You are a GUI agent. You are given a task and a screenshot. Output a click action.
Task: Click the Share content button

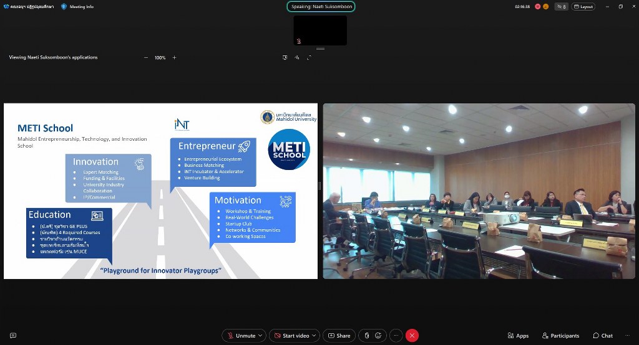339,336
